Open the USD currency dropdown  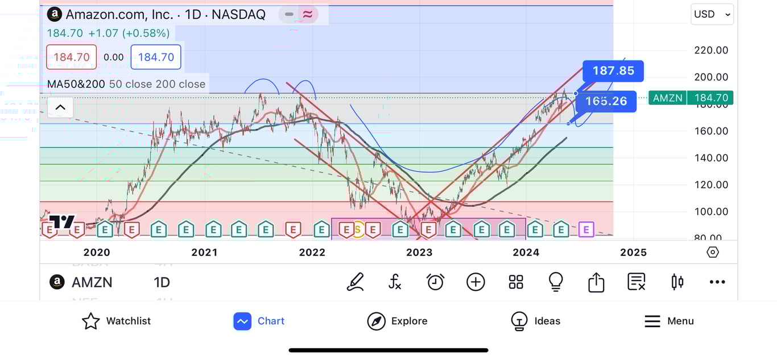pyautogui.click(x=712, y=14)
